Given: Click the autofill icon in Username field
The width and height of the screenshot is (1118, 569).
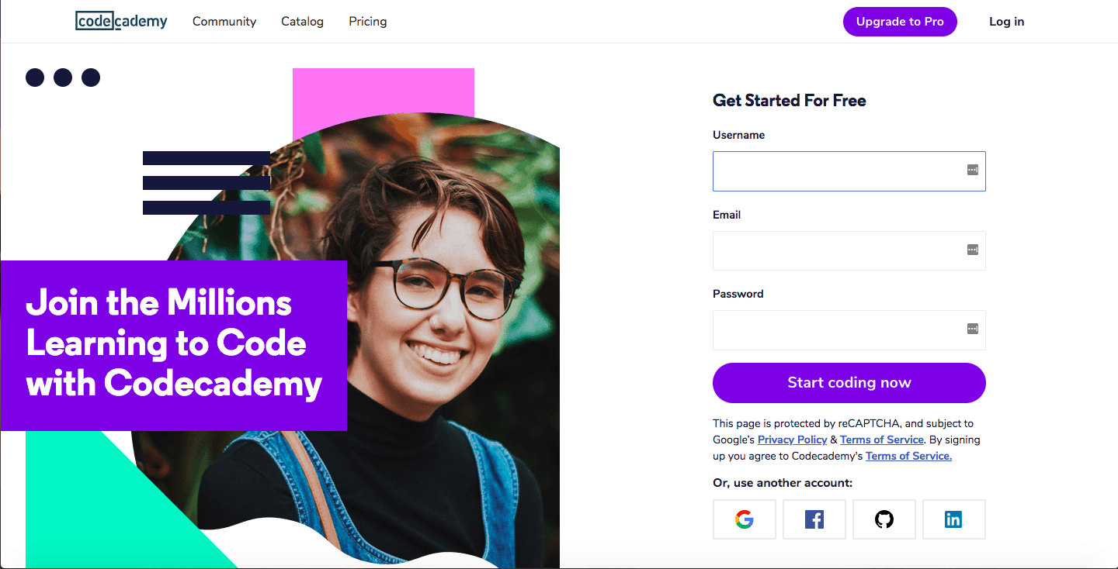Looking at the screenshot, I should (972, 171).
